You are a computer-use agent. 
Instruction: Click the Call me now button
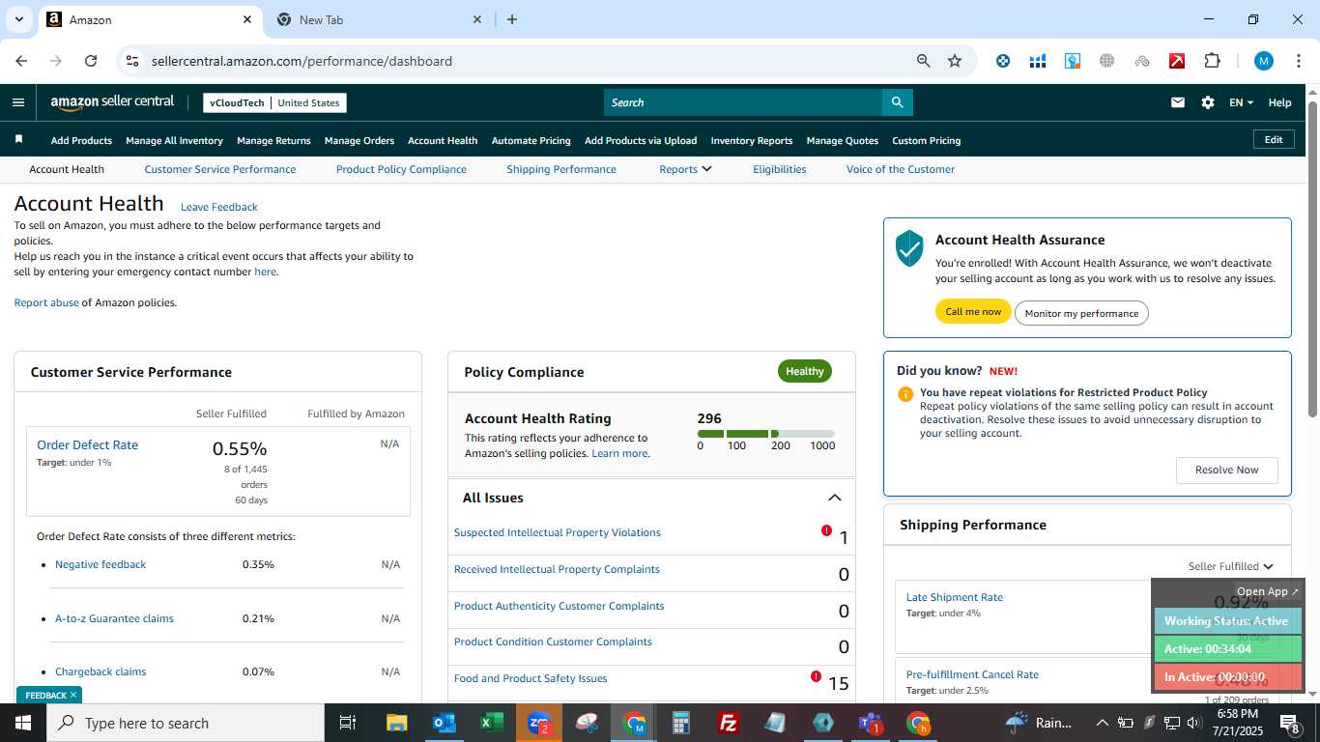tap(973, 311)
